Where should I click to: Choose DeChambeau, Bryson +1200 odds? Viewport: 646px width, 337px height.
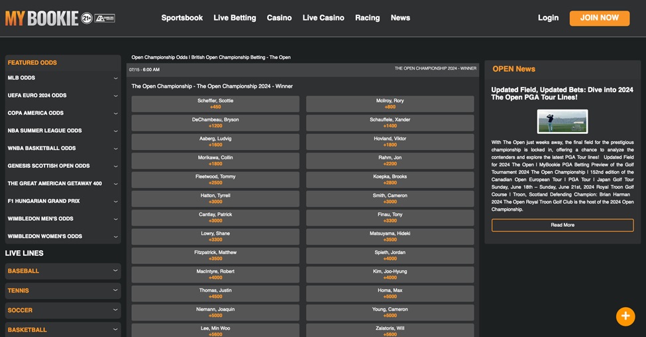(215, 123)
